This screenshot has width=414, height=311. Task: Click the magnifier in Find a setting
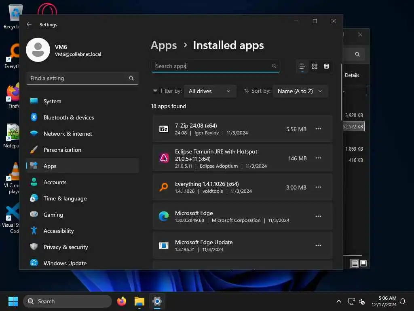click(x=131, y=78)
